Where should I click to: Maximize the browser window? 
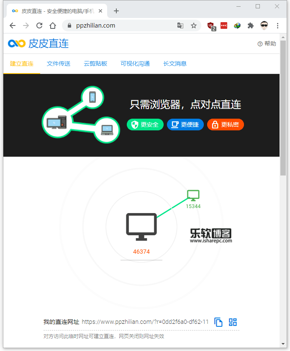pos(258,7)
